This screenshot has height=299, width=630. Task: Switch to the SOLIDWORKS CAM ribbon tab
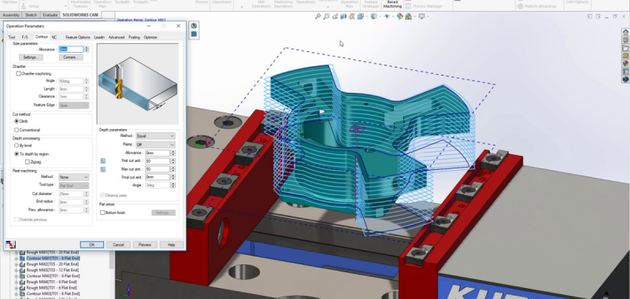point(80,15)
